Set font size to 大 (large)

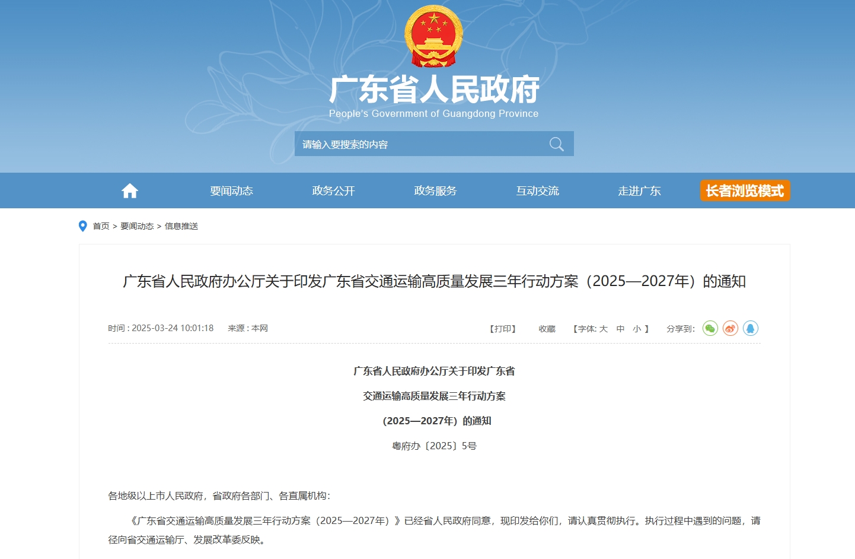[x=604, y=329]
